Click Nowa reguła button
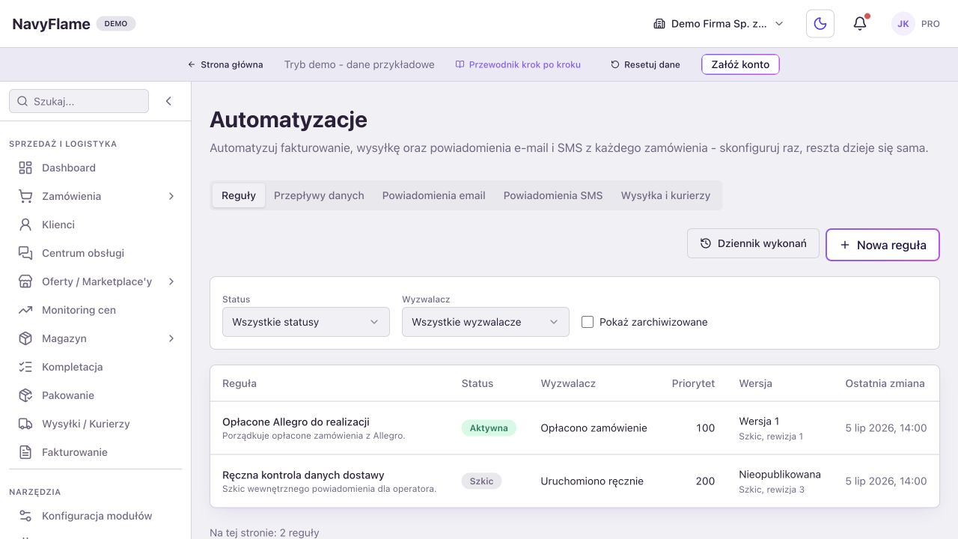The image size is (958, 539). click(x=882, y=245)
